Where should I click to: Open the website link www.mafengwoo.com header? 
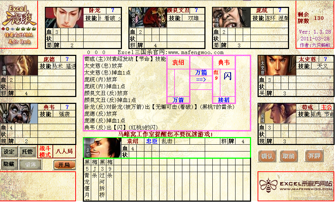196,52
